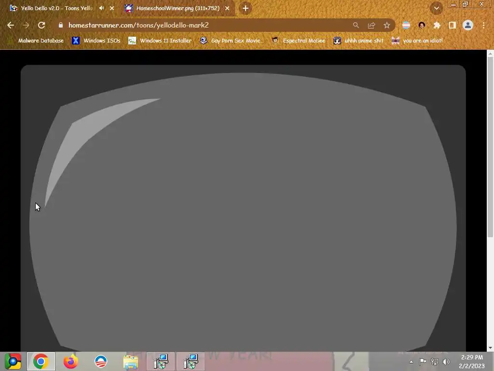The width and height of the screenshot is (494, 371).
Task: Open the Obama-logo taskbar icon
Action: pos(101,361)
